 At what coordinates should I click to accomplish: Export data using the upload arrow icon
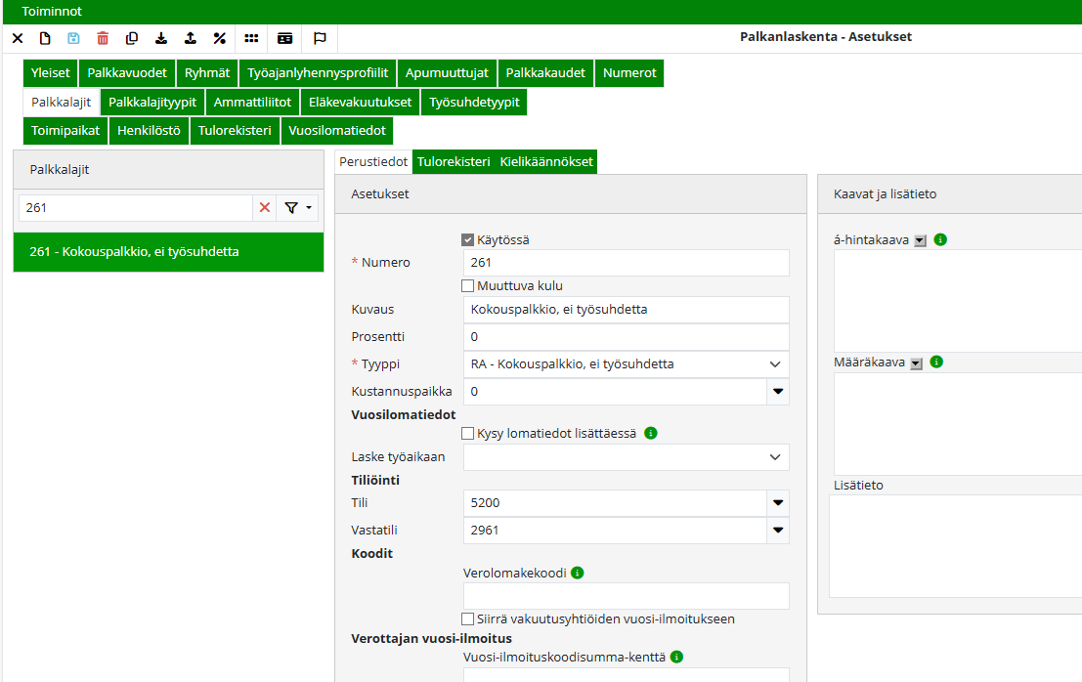click(x=189, y=37)
